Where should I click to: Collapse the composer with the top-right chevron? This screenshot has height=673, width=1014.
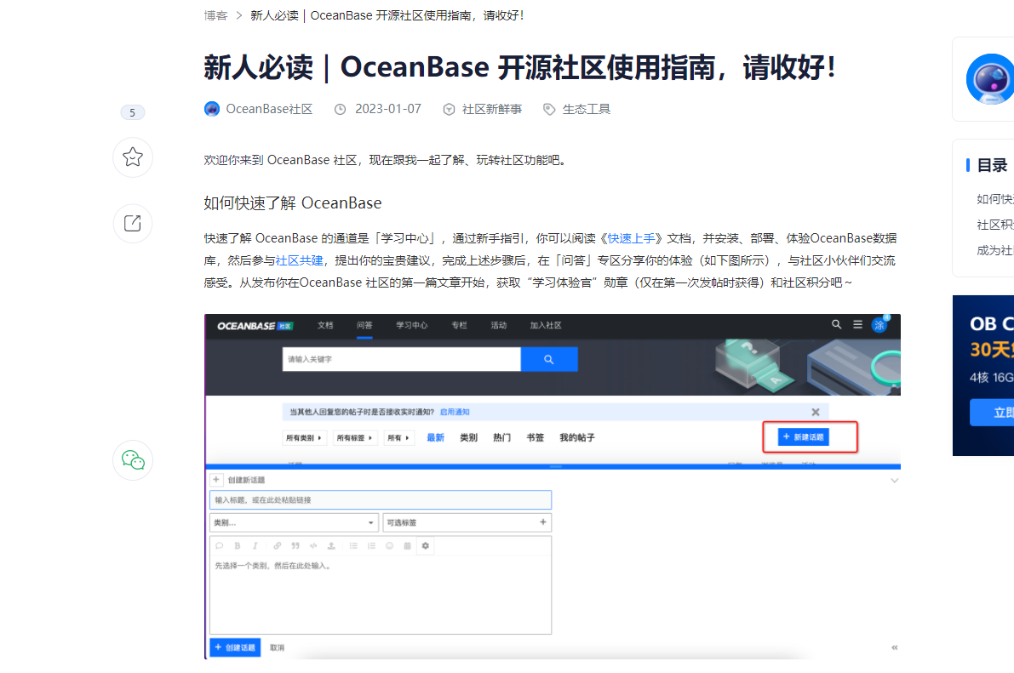coord(894,481)
